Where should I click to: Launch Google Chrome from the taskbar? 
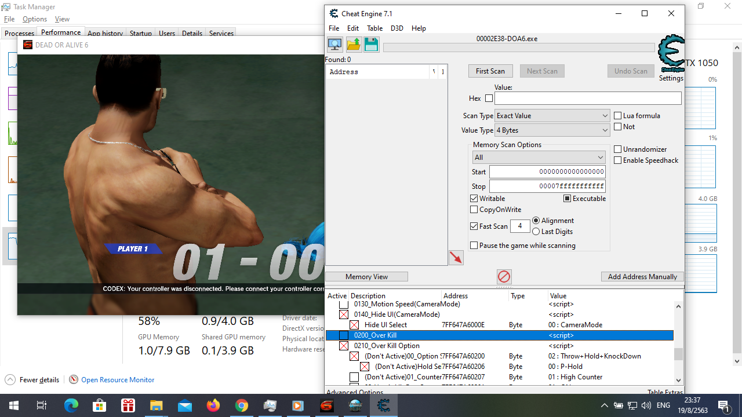click(242, 405)
